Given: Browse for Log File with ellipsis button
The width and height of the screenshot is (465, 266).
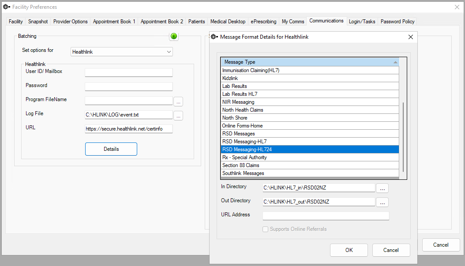Looking at the screenshot, I should pyautogui.click(x=178, y=116).
